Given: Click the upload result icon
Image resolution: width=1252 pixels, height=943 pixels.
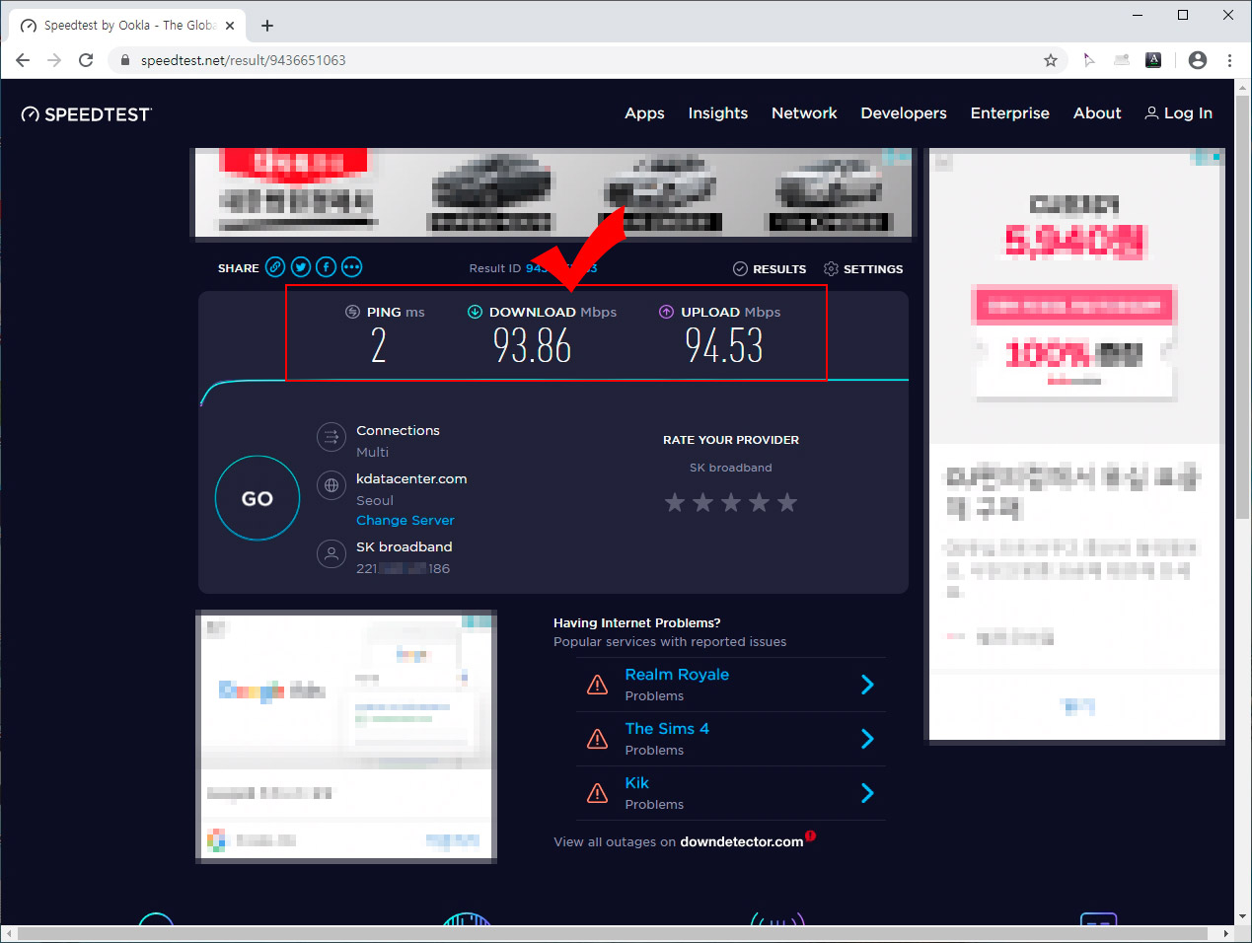Looking at the screenshot, I should 666,312.
